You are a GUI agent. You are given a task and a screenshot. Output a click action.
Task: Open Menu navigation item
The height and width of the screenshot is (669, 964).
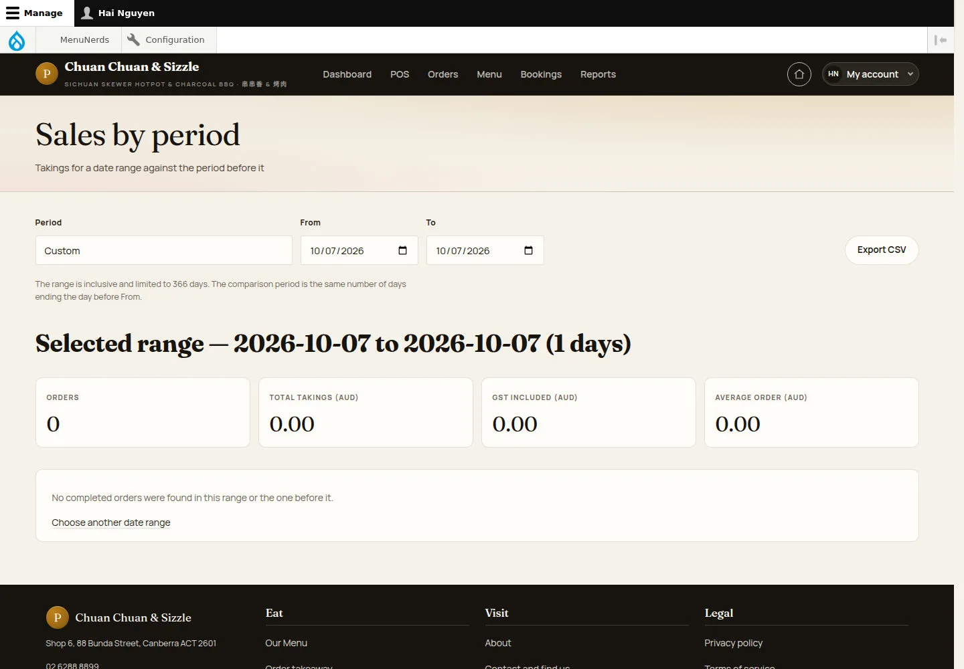click(489, 74)
